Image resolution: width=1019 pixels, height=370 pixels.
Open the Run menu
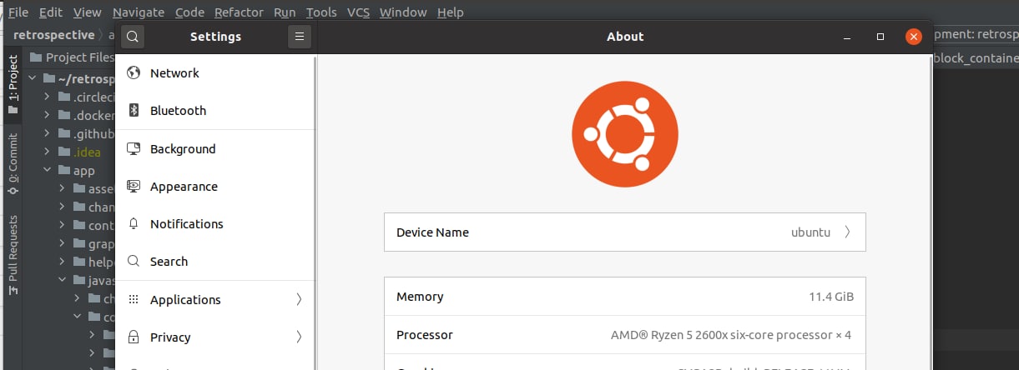(285, 12)
